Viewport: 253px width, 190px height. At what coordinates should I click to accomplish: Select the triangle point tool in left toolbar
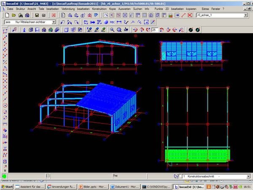(5, 68)
